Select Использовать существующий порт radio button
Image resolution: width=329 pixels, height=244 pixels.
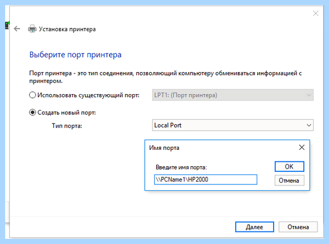pyautogui.click(x=32, y=95)
